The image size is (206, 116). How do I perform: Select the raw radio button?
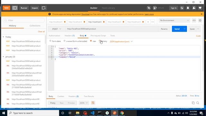click(x=91, y=41)
